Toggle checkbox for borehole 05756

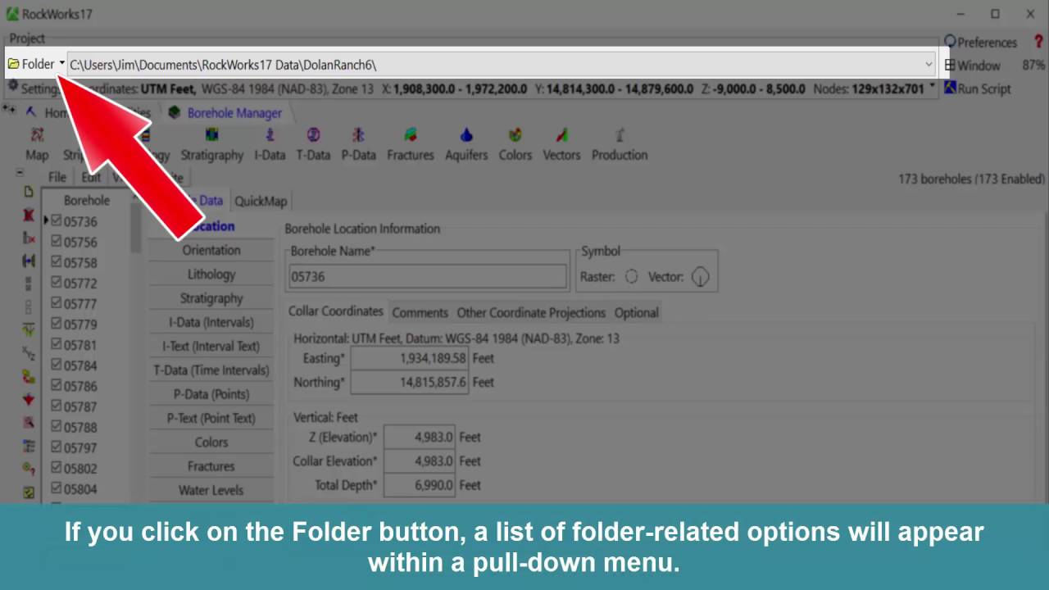coord(57,241)
